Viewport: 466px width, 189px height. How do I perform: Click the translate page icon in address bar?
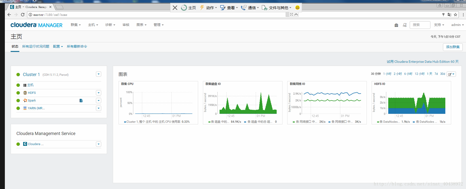click(449, 15)
